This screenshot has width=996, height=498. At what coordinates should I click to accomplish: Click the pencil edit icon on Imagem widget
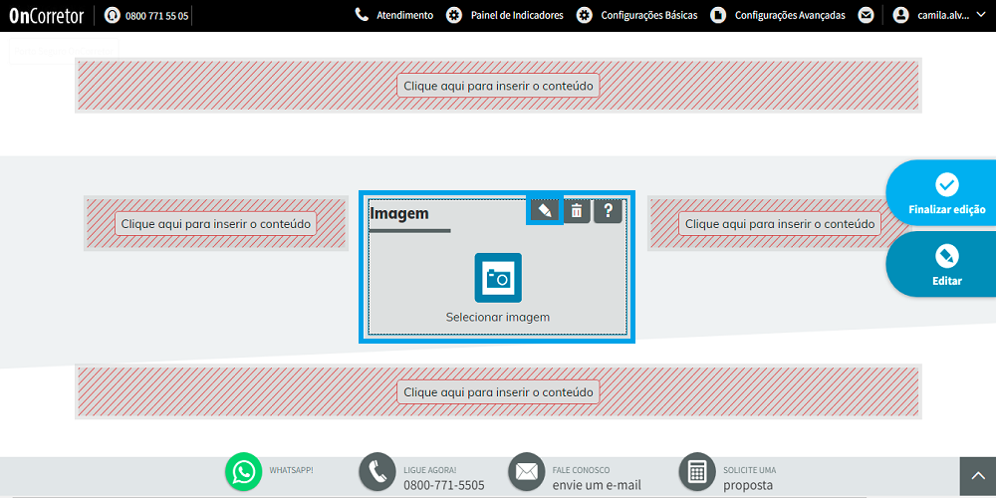pyautogui.click(x=545, y=211)
